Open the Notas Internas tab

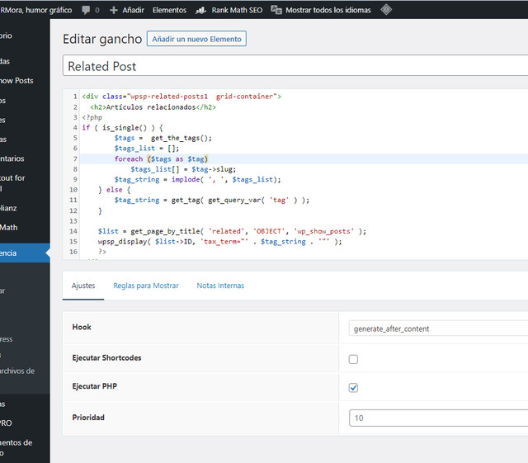pyautogui.click(x=220, y=286)
